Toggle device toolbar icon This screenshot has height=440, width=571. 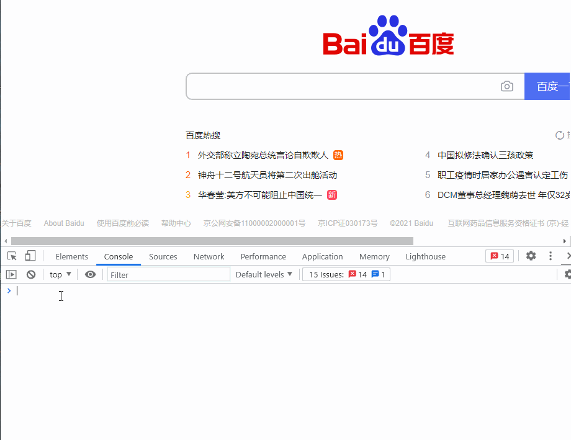pos(30,256)
